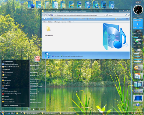Click the weather widget in sidebar
The image size is (144, 115).
point(138,68)
